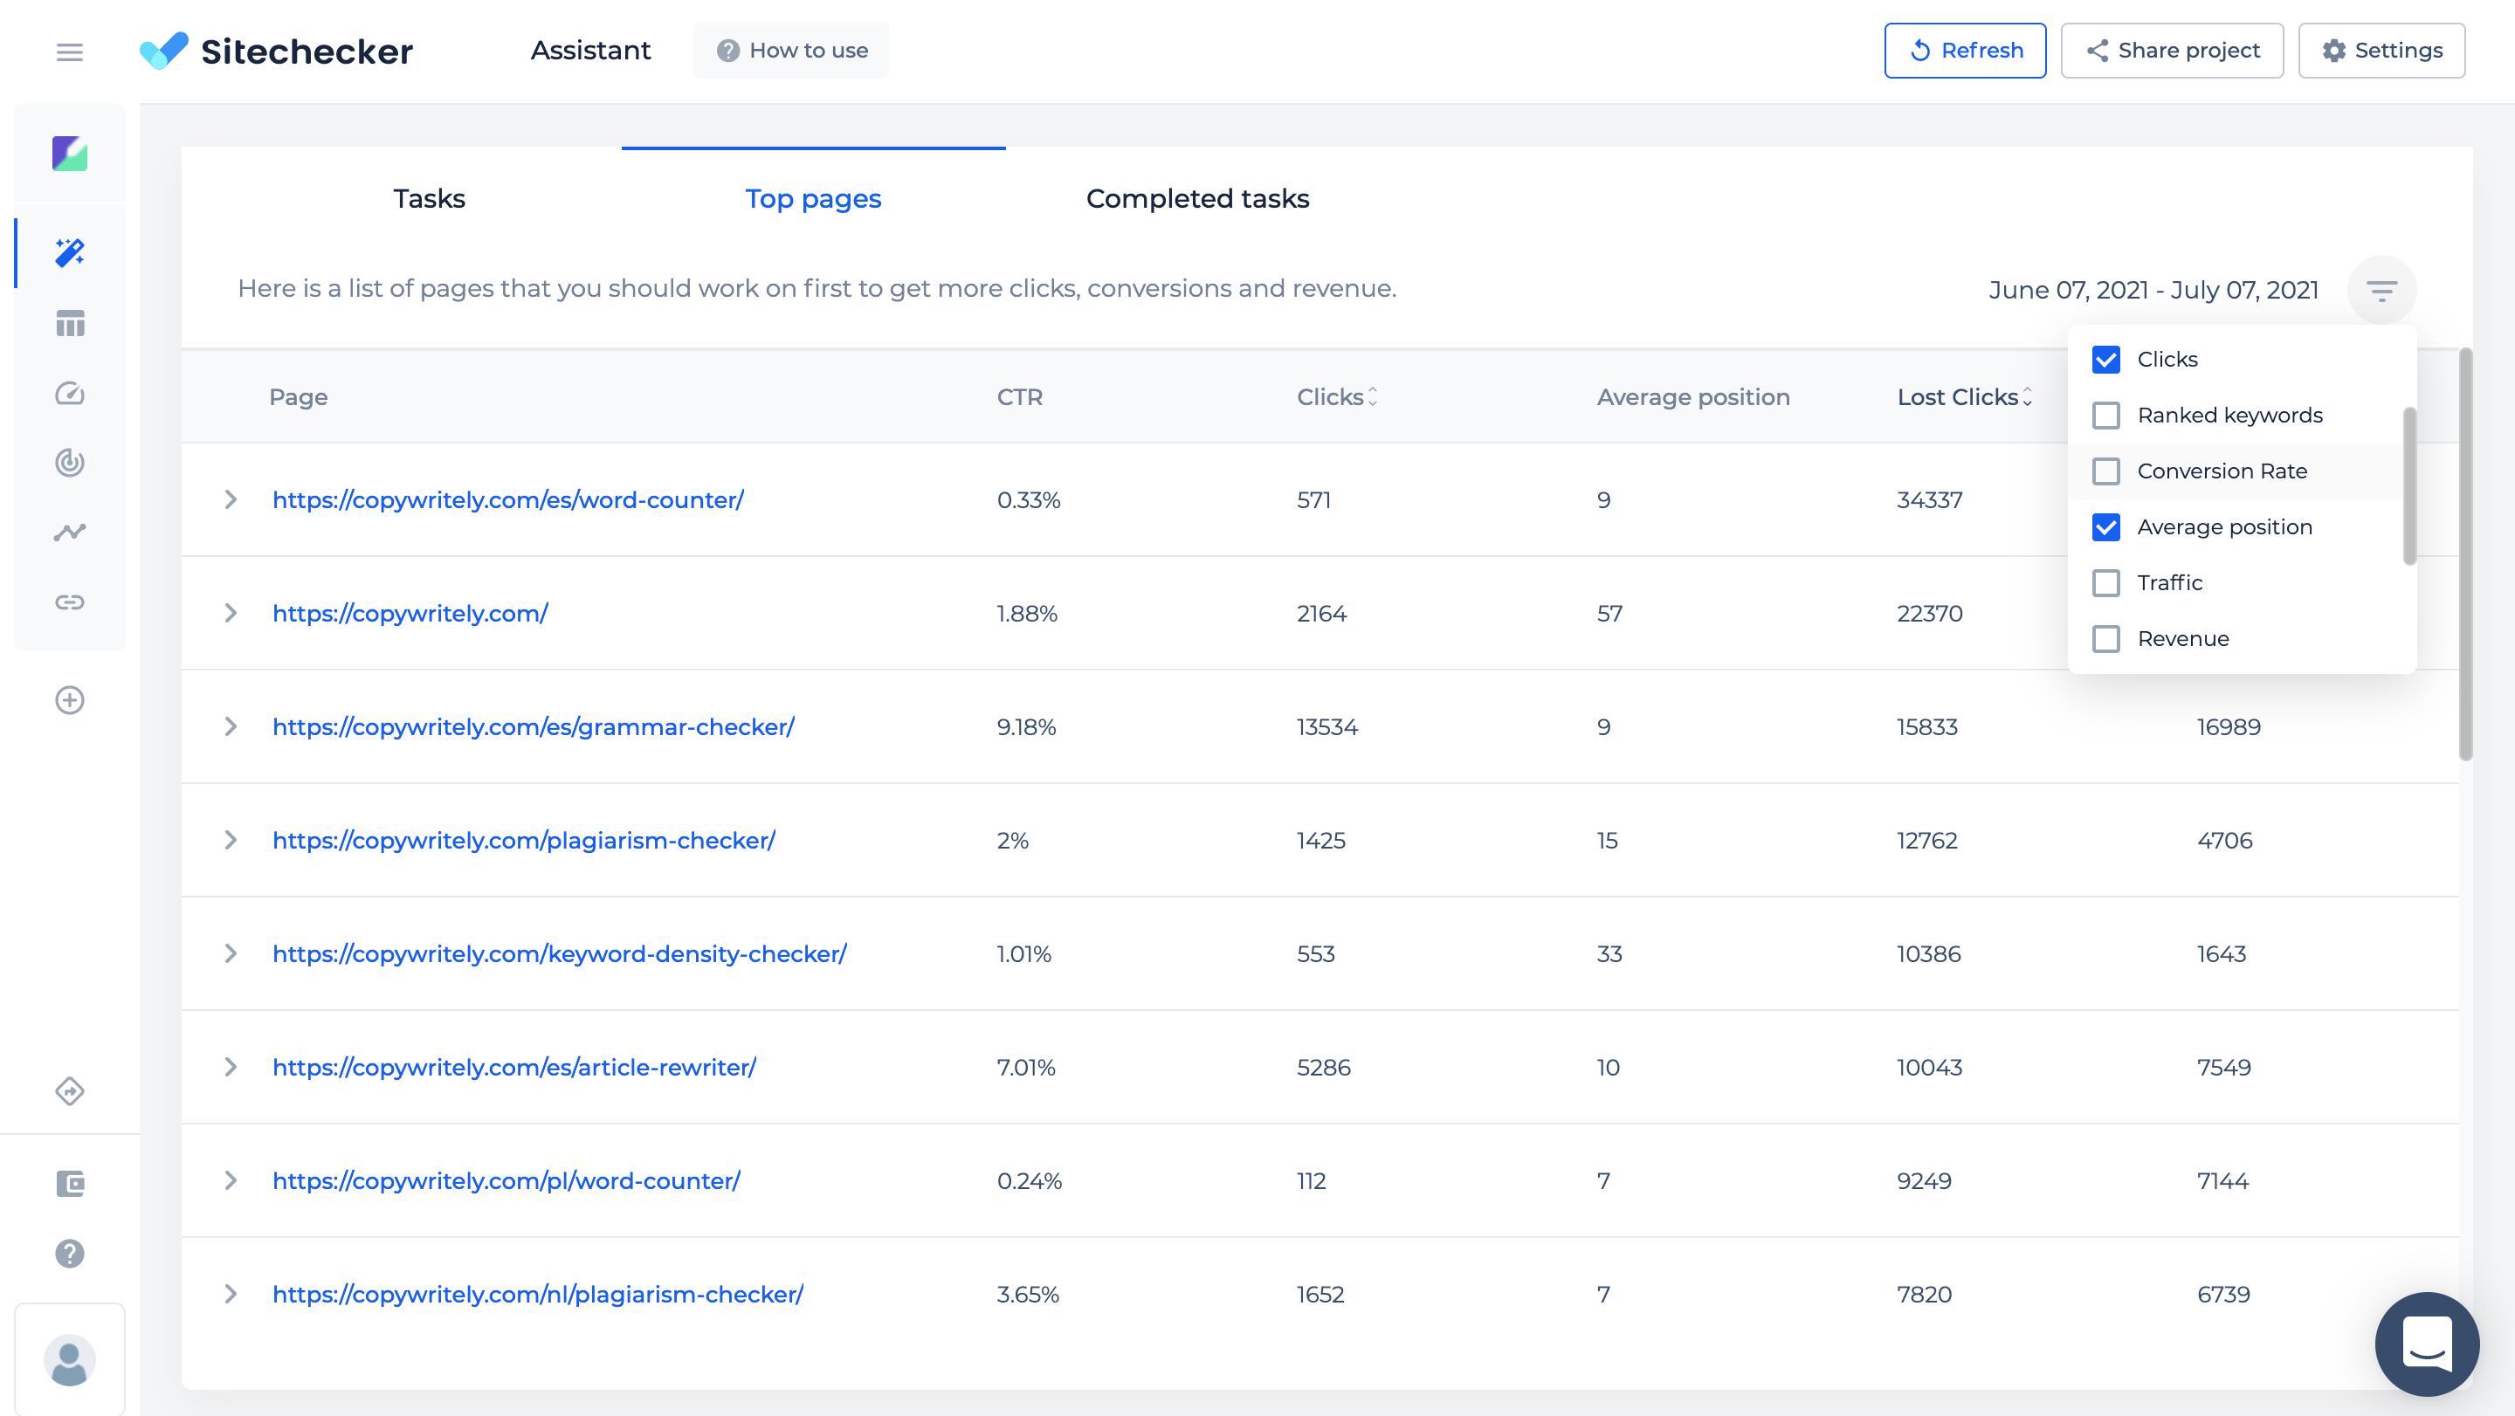Click the badge/tag sidebar icon
This screenshot has width=2515, height=1416.
69,1091
